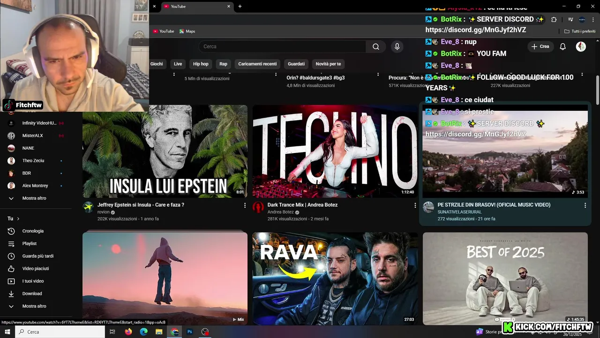Click the Windows Start button
The width and height of the screenshot is (600, 338).
[7, 332]
